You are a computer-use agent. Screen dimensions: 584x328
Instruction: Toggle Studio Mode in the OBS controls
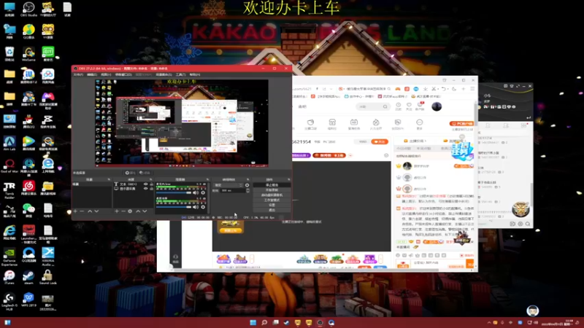[x=272, y=200]
